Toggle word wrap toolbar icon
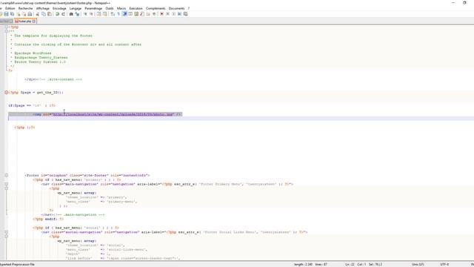The width and height of the screenshot is (474, 267). [x=113, y=14]
